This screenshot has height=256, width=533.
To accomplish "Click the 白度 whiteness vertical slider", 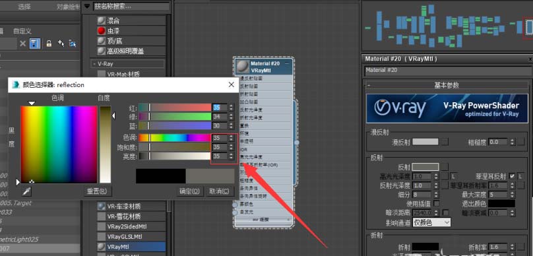I will (x=106, y=144).
